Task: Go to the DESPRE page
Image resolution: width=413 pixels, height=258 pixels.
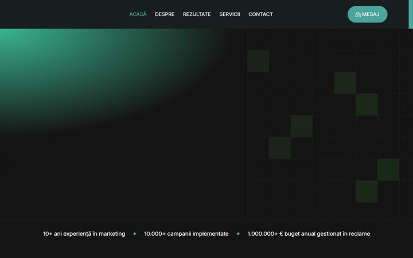Action: point(165,14)
